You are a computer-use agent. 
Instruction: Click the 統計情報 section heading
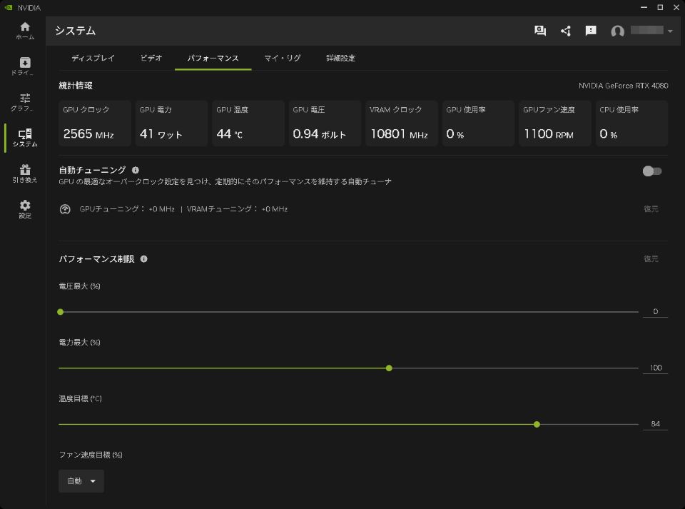tap(76, 86)
